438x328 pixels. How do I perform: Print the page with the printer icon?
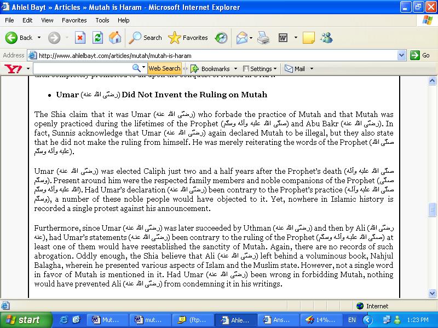pyautogui.click(x=263, y=38)
